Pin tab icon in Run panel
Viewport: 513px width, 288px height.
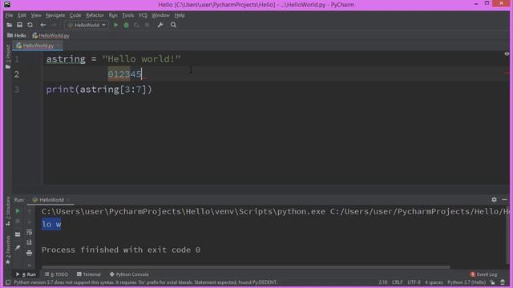click(x=18, y=247)
